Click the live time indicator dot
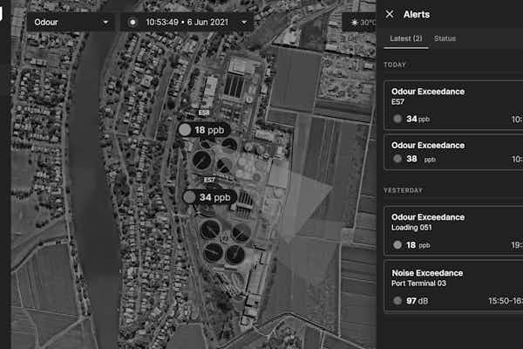 click(x=132, y=21)
